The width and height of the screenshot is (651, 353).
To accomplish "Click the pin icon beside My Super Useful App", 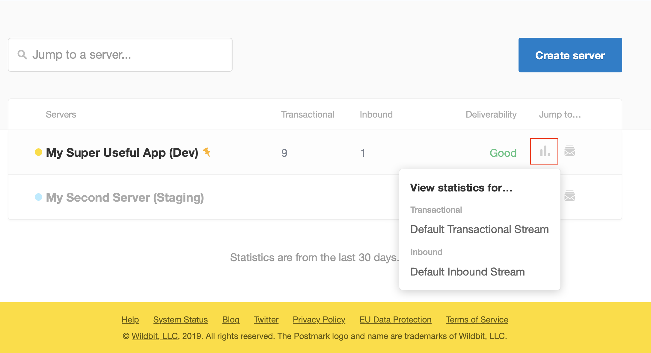I will click(x=207, y=152).
